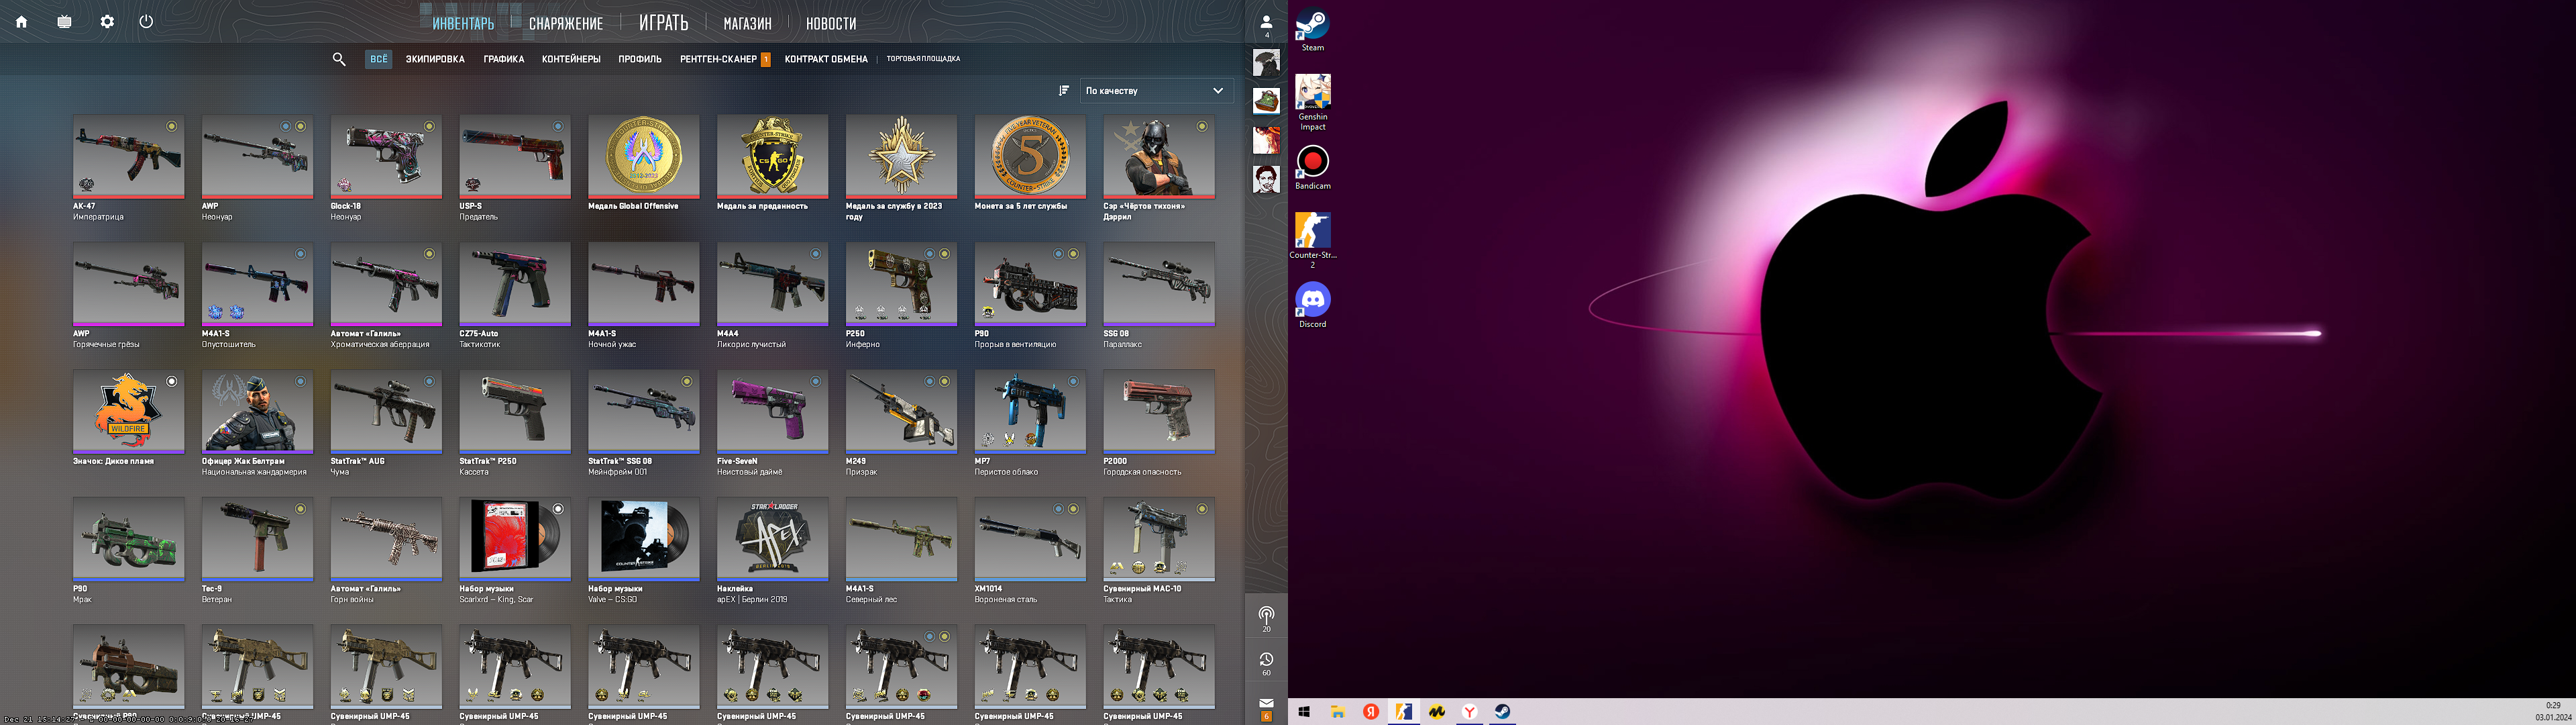Select the P250 Инферно item
2576x725 pixels.
[x=901, y=295]
